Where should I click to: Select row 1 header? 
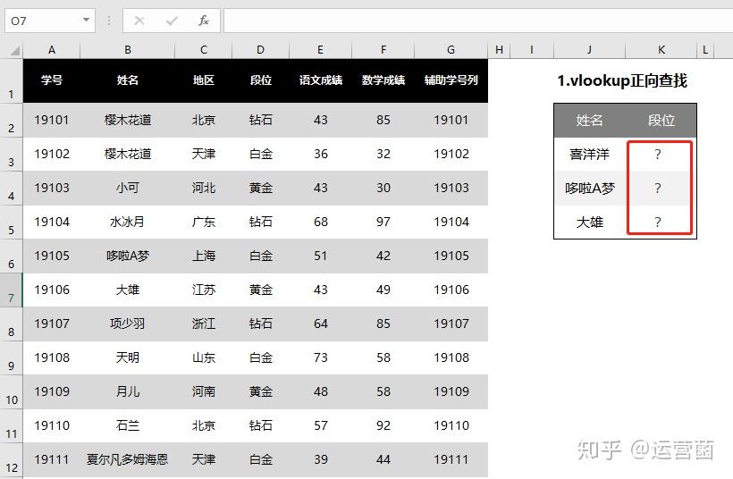(x=12, y=80)
